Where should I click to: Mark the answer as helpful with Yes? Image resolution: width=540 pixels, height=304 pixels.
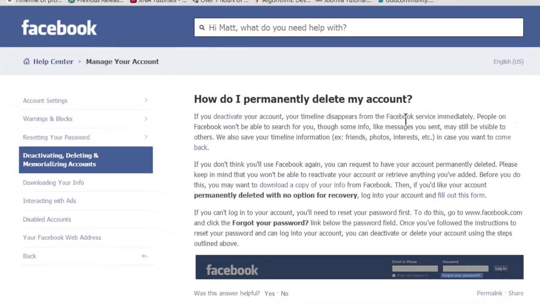click(x=270, y=293)
